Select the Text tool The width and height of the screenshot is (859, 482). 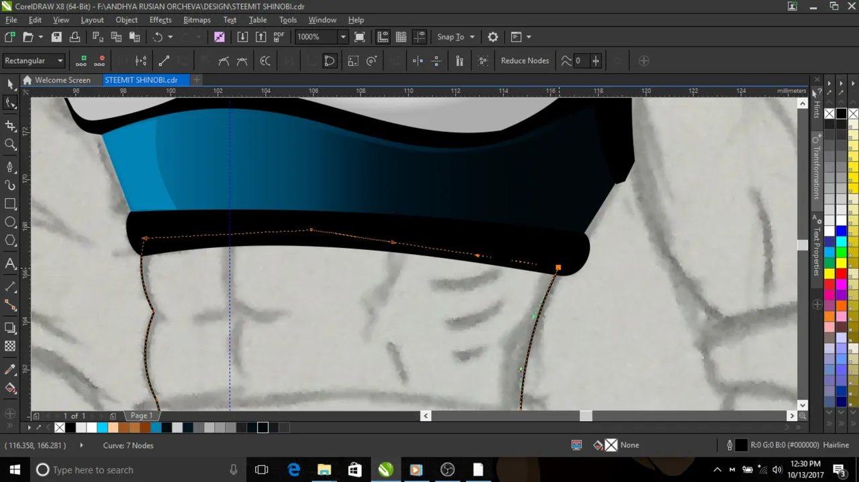[10, 263]
